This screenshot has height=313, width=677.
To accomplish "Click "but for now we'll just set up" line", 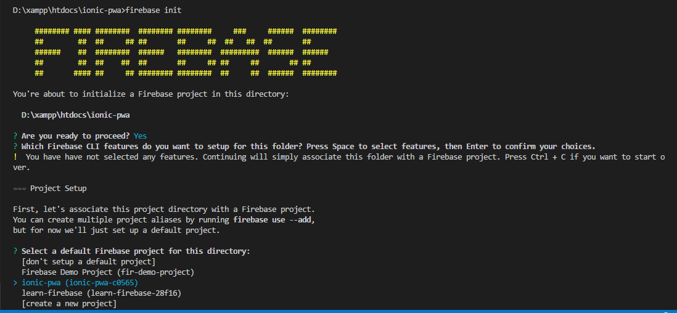I will (x=117, y=230).
